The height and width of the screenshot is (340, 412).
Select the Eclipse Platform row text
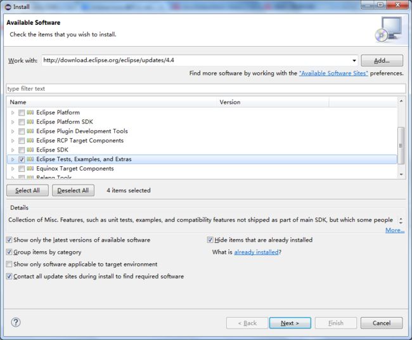coord(58,112)
